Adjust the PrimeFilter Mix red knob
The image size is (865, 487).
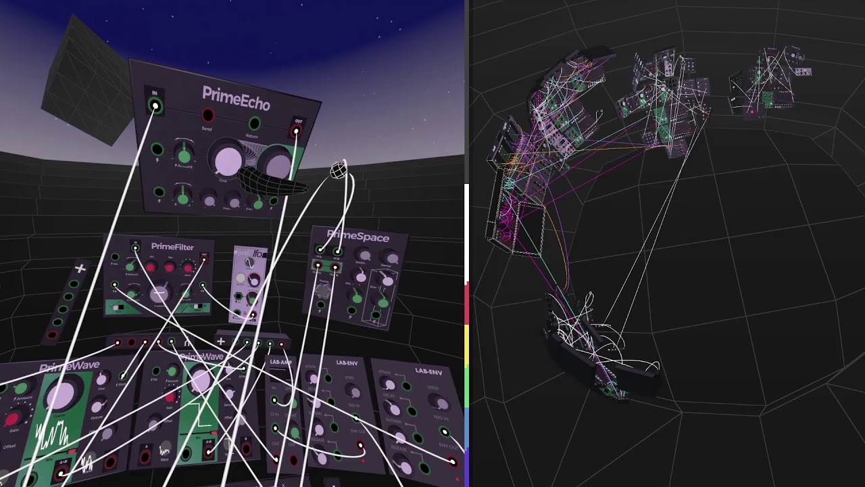tap(151, 266)
